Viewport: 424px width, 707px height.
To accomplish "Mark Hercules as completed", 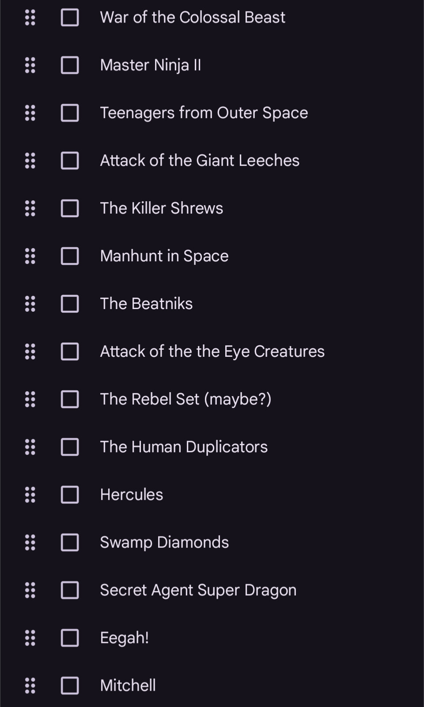I will tap(70, 495).
